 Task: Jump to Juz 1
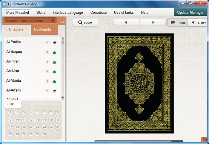click(10, 112)
